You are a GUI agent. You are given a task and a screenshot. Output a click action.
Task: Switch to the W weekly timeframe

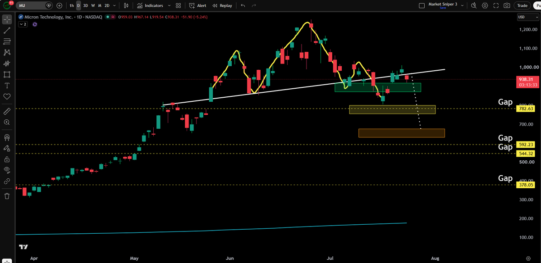click(93, 6)
